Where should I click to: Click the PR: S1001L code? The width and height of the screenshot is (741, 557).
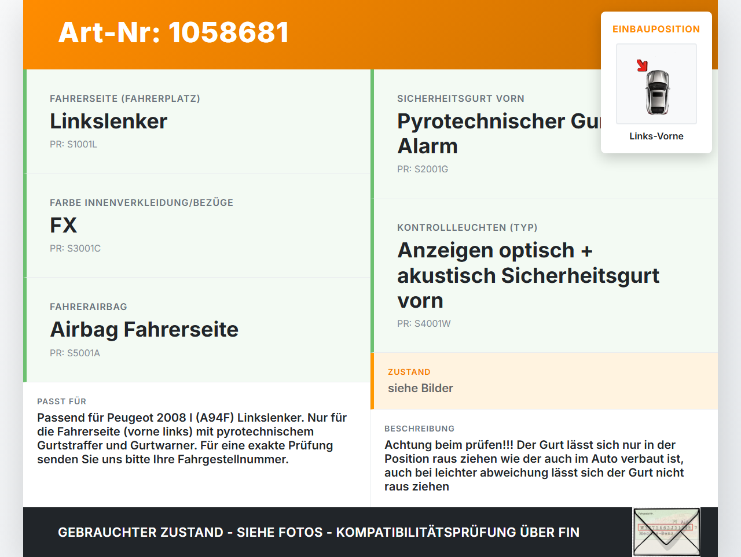[x=74, y=144]
